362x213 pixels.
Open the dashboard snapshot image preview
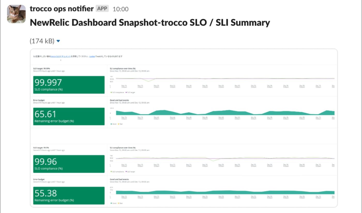point(184,128)
